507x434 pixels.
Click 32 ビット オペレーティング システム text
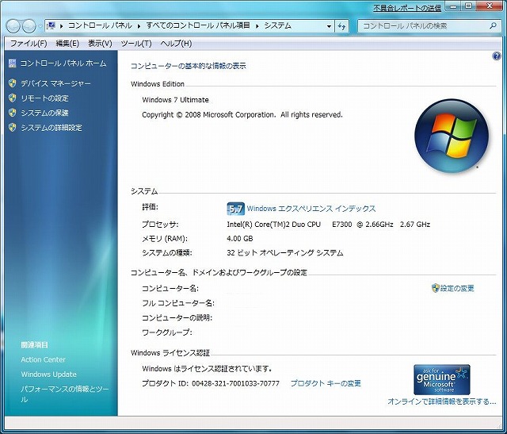click(285, 252)
